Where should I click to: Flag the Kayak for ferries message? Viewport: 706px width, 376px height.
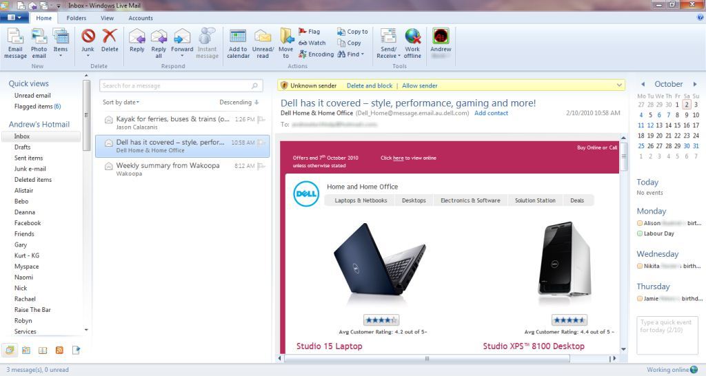261,119
